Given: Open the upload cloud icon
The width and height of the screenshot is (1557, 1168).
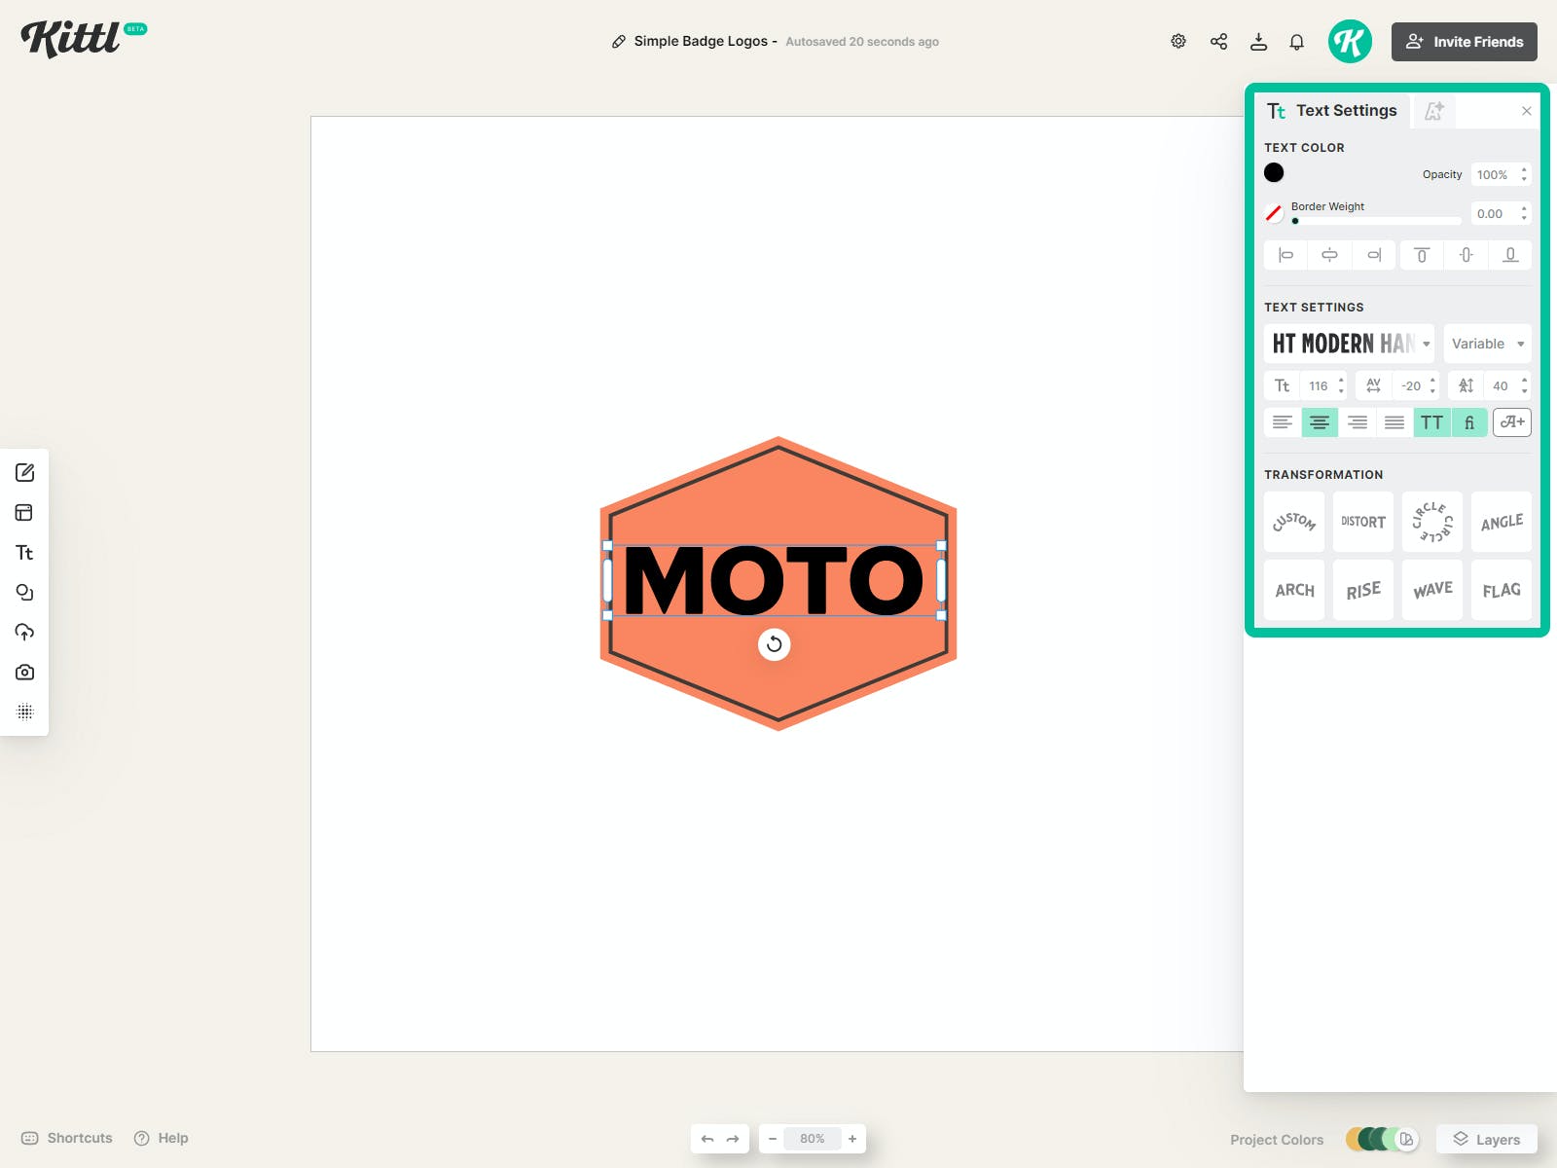Looking at the screenshot, I should (x=25, y=633).
